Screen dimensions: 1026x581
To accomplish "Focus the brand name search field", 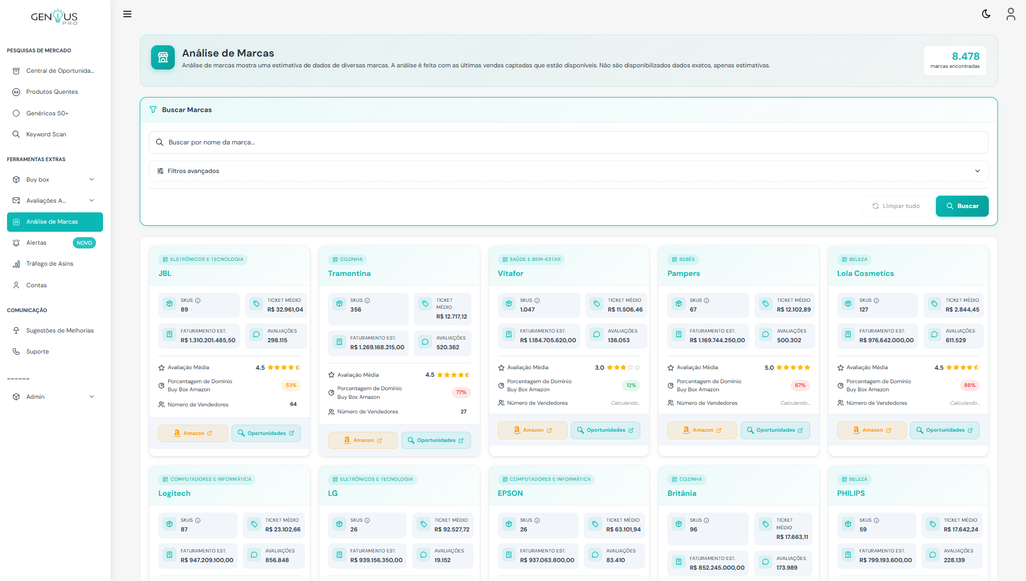I will click(569, 143).
